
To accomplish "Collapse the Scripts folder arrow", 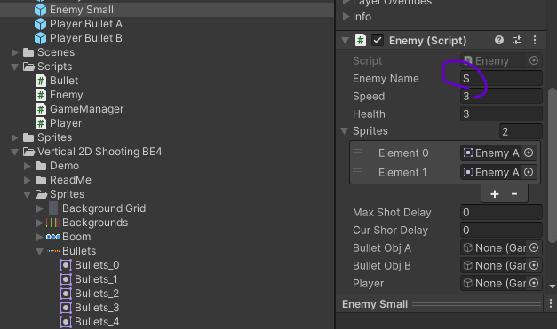I will tap(15, 67).
